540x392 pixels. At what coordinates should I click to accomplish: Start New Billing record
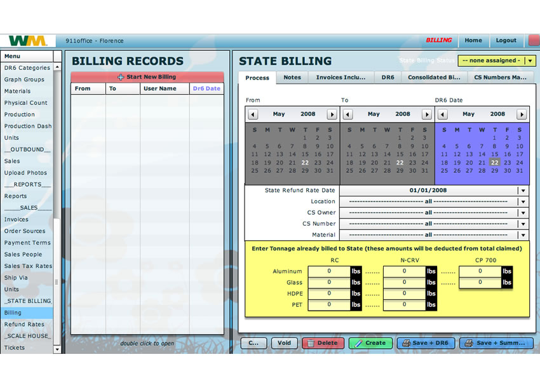tap(147, 77)
